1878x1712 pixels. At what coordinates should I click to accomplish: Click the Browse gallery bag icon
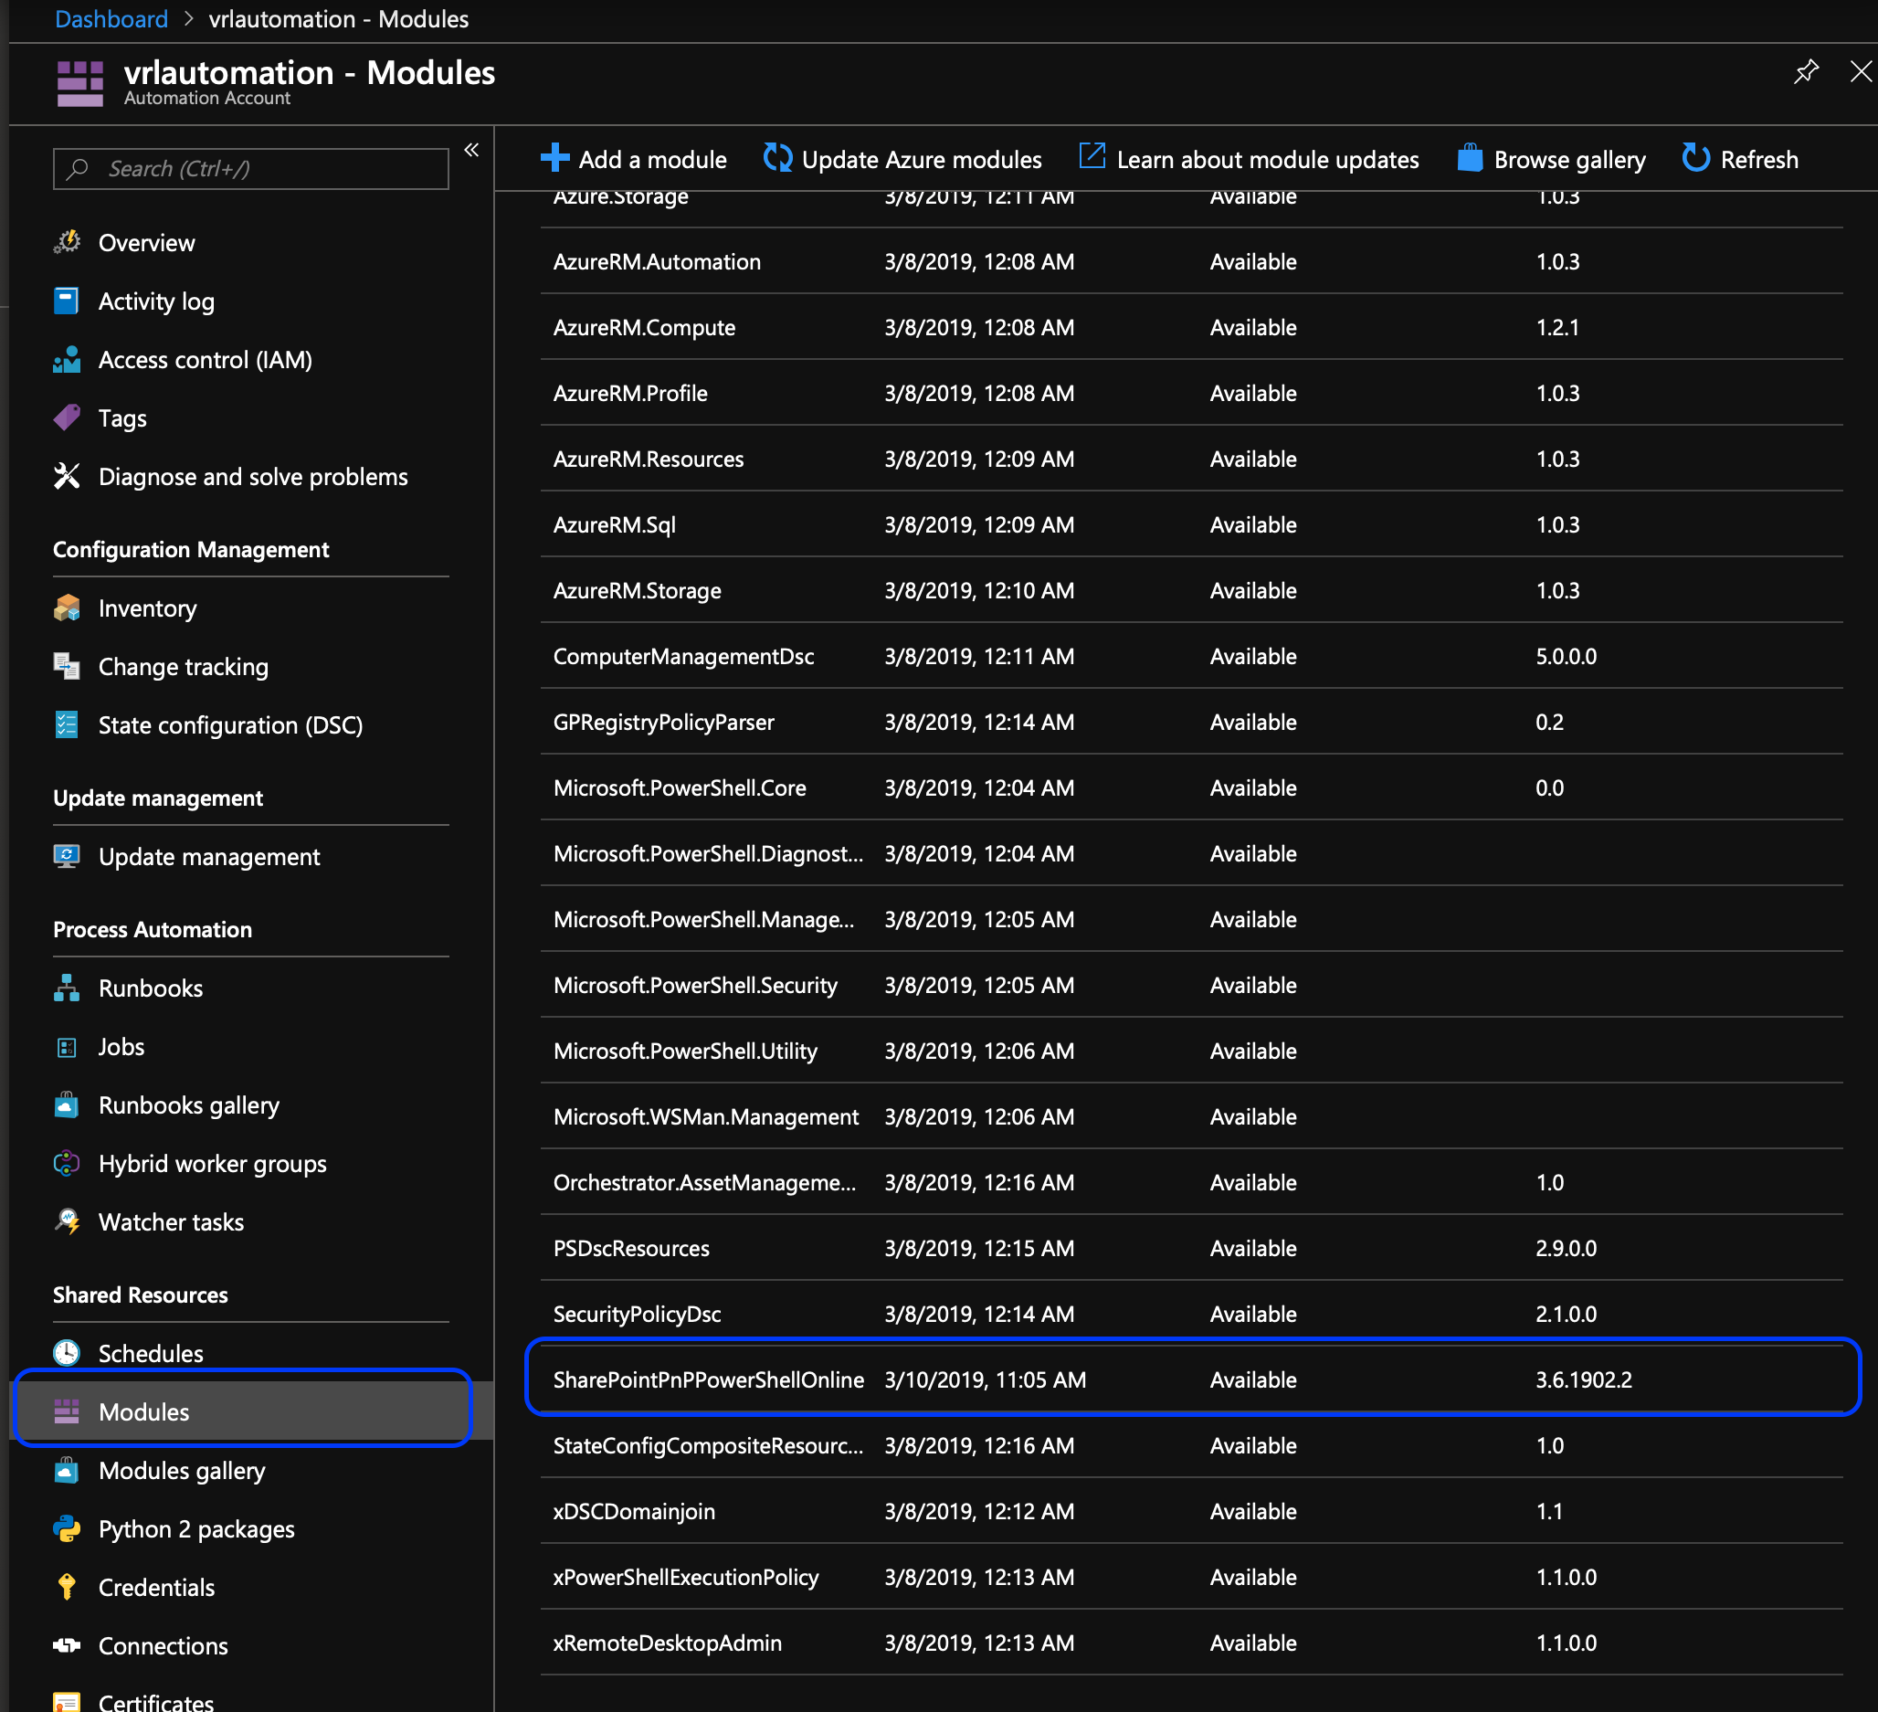pyautogui.click(x=1469, y=158)
